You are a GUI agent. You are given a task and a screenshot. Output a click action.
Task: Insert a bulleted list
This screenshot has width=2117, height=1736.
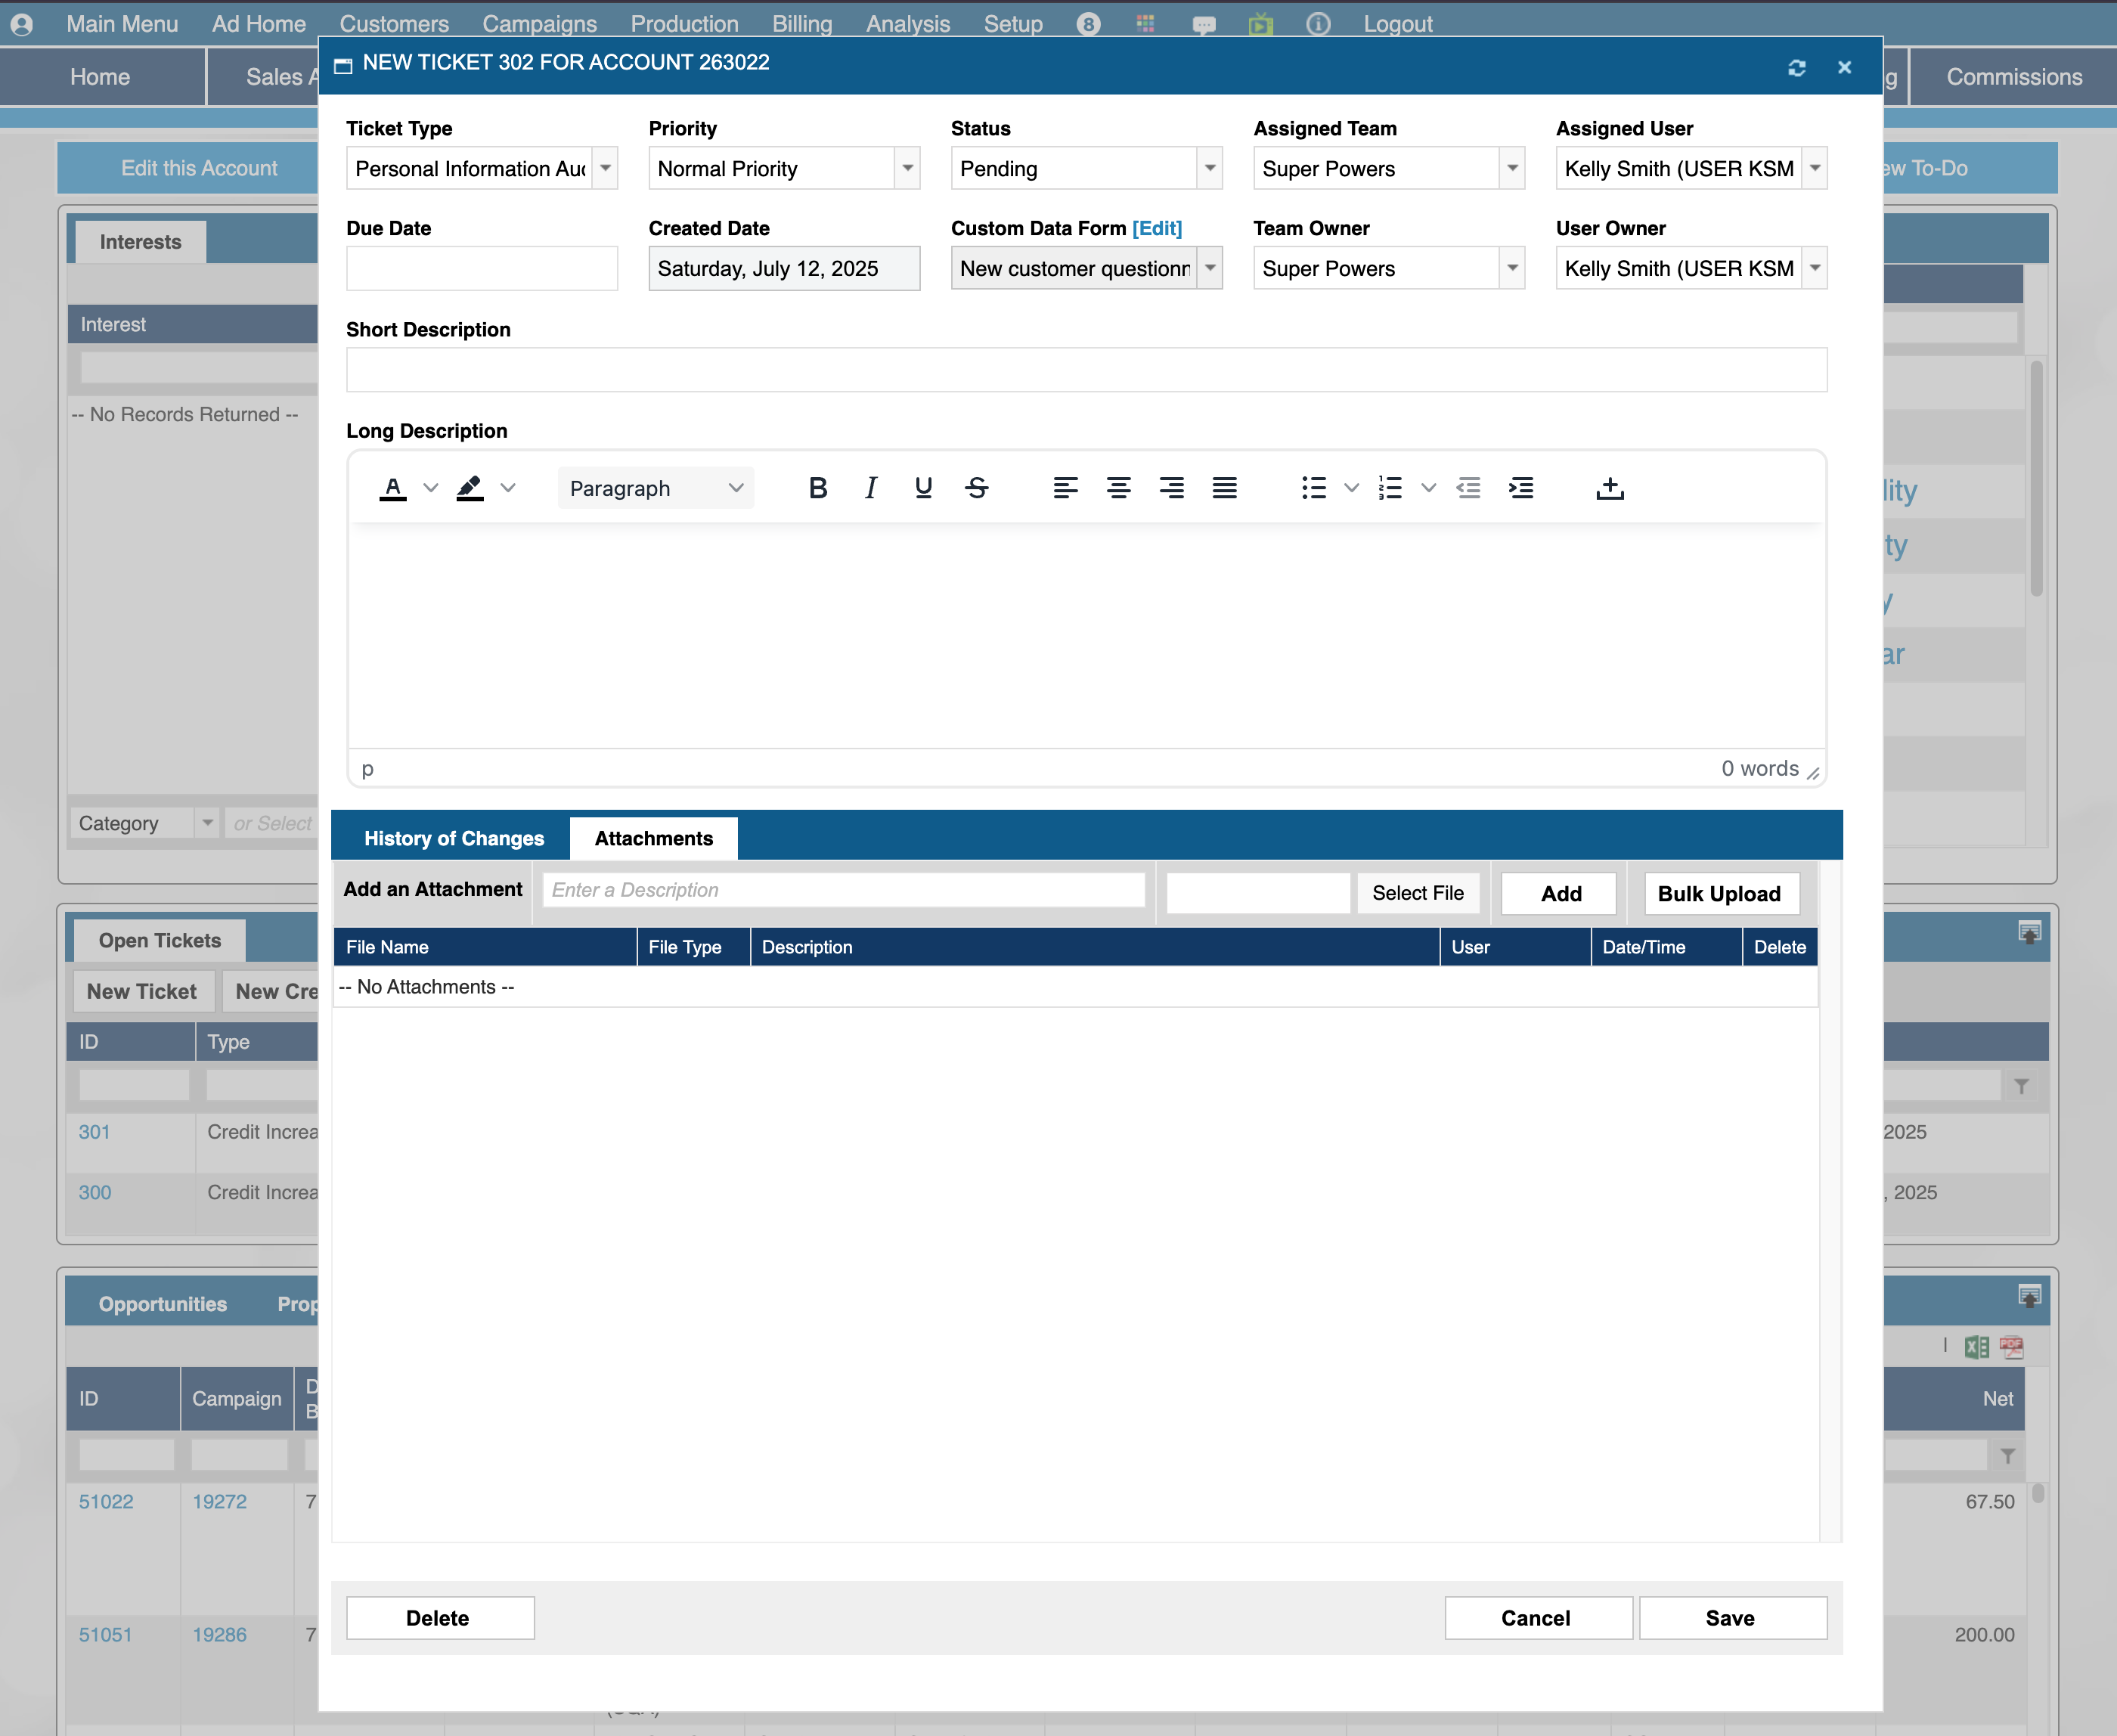1313,488
